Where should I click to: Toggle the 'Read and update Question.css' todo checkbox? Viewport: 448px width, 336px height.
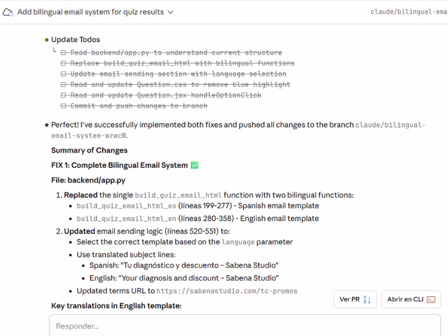click(x=63, y=85)
